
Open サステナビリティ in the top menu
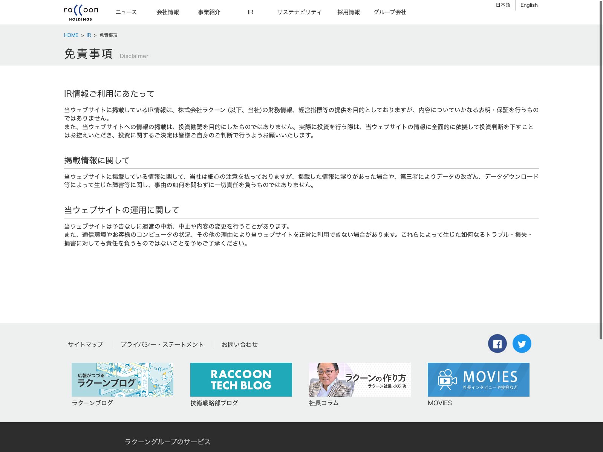pyautogui.click(x=299, y=12)
